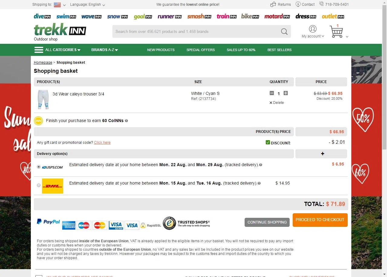Open the smashinn store logo
387x277 pixels.
[x=199, y=16]
